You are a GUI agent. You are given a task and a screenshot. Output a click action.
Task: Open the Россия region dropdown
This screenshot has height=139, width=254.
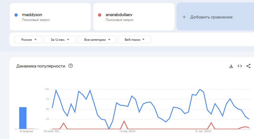coord(28,40)
